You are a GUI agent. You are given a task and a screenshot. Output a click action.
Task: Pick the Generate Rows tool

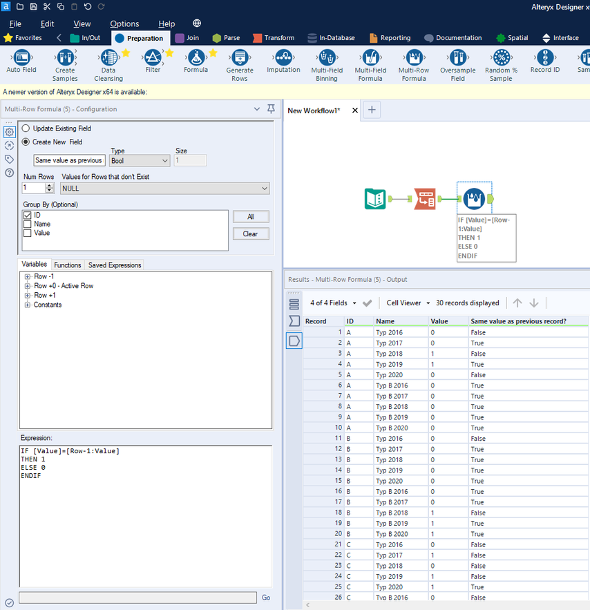point(240,59)
